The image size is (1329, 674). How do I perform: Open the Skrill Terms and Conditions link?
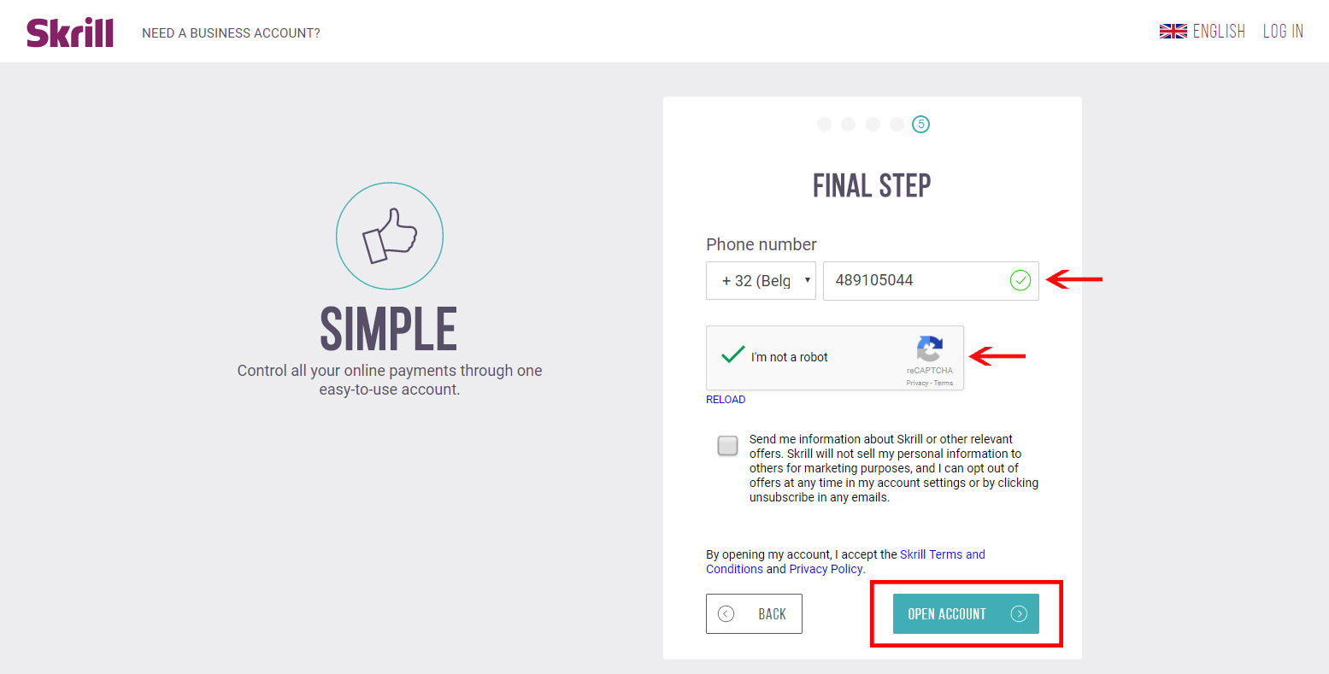point(942,554)
